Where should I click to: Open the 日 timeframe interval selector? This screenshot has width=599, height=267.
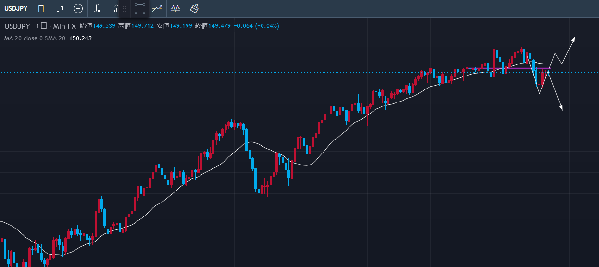click(42, 8)
